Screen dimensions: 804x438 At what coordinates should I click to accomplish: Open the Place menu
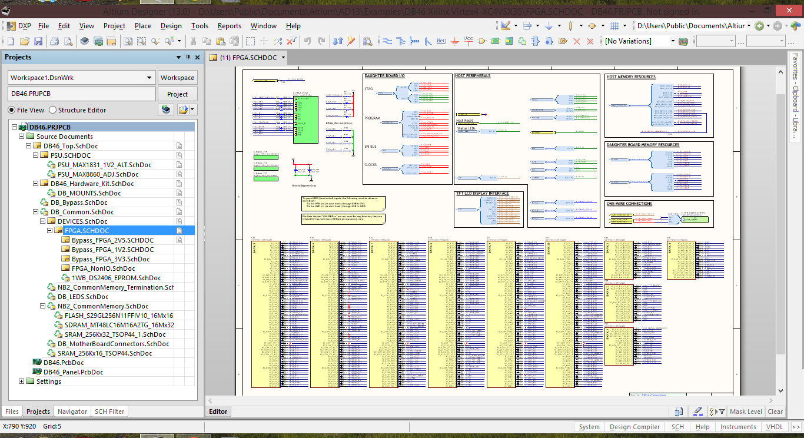point(143,26)
